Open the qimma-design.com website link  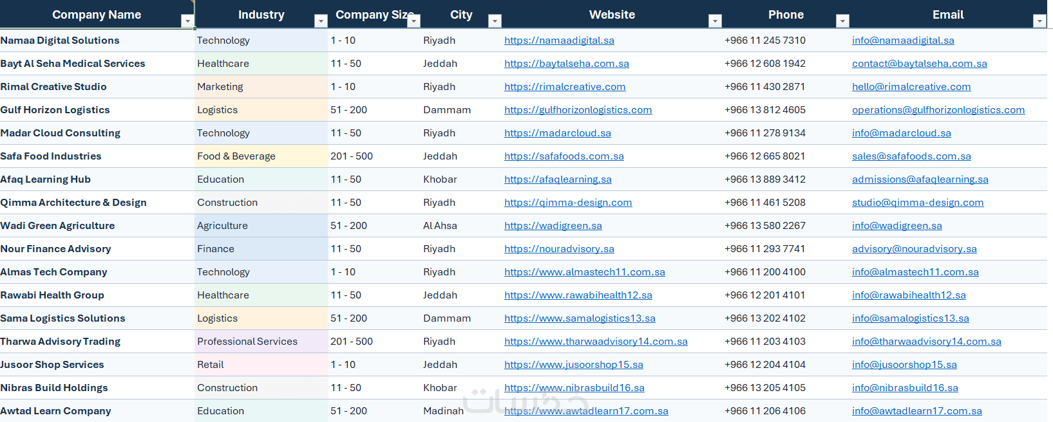point(568,203)
